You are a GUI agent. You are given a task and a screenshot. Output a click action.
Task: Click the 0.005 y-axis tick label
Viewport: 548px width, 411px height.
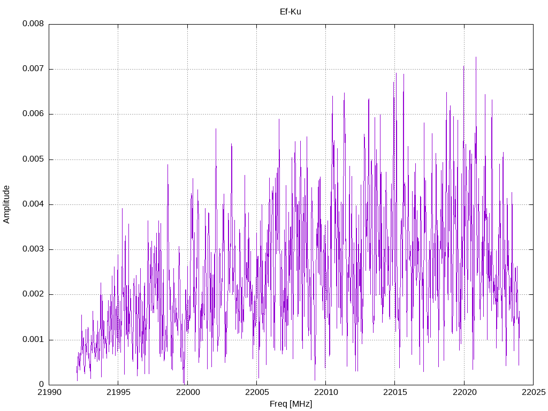33,159
